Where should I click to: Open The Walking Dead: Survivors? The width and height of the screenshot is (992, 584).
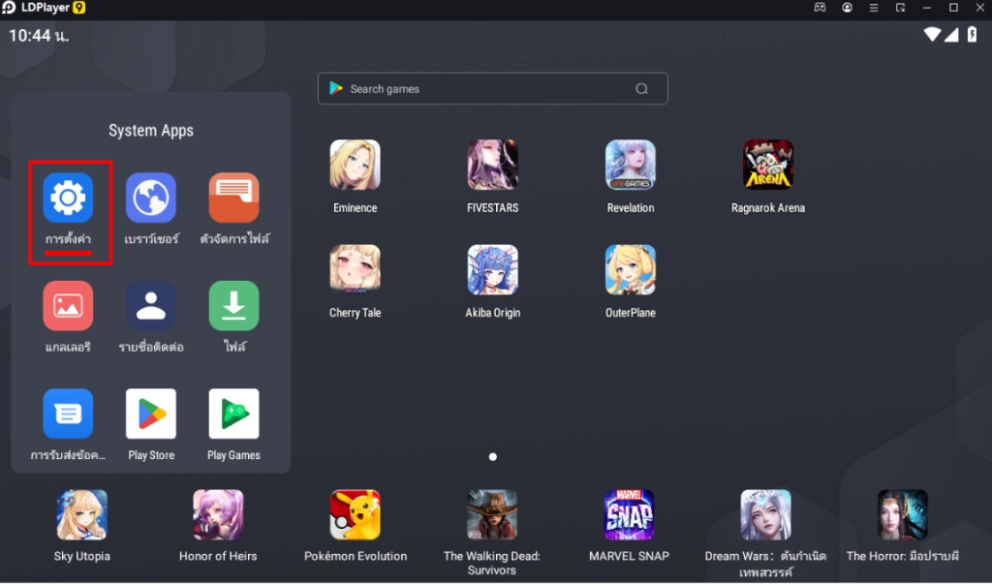point(491,514)
